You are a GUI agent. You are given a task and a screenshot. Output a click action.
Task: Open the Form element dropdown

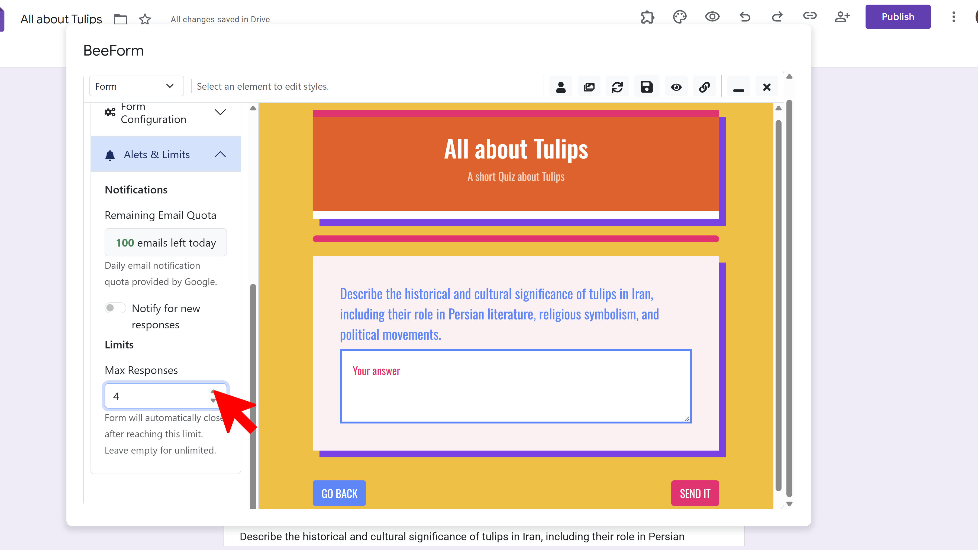[x=136, y=86]
